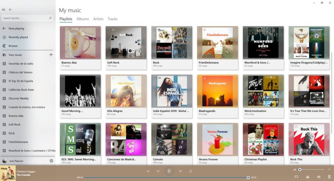Click the search magnifier icon
Screen dimensions: 334x181
point(50,18)
